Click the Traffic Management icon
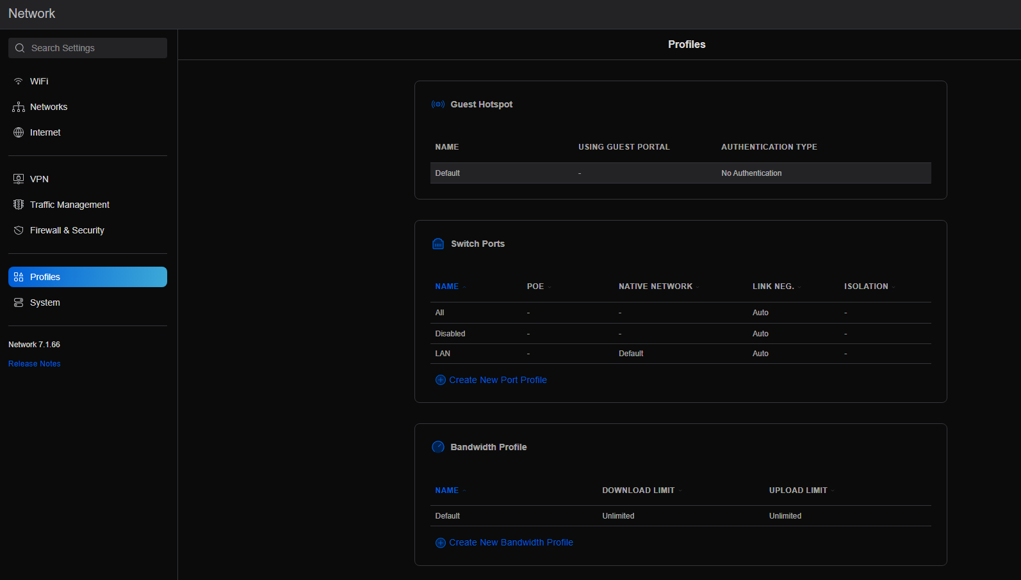The image size is (1021, 580). coord(19,205)
